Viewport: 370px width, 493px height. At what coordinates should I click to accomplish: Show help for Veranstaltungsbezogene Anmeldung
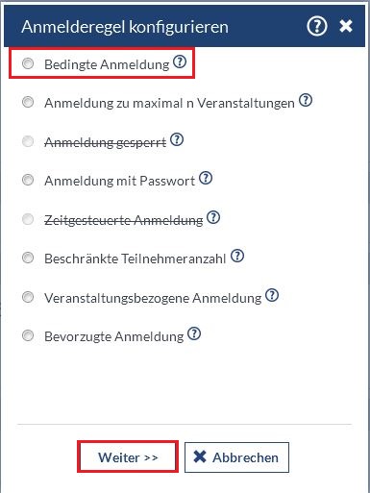click(x=272, y=295)
